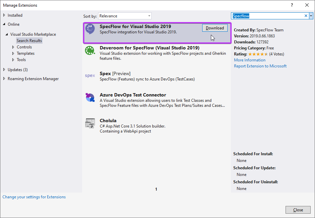The image size is (315, 218).
Task: Select Search Results in the tree
Action: [x=29, y=41]
